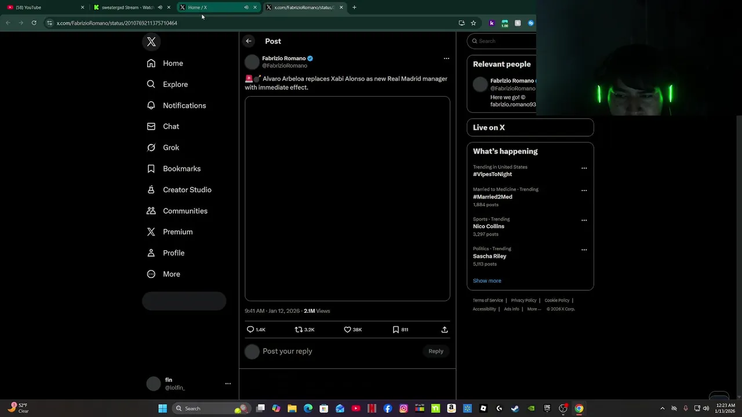
Task: Open the Cookie Policy link
Action: [556, 301]
